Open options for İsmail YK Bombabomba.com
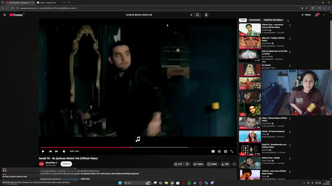The height and width of the screenshot is (186, 332). coord(290,145)
